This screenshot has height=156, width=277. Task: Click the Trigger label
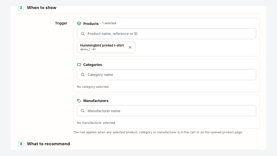click(61, 23)
